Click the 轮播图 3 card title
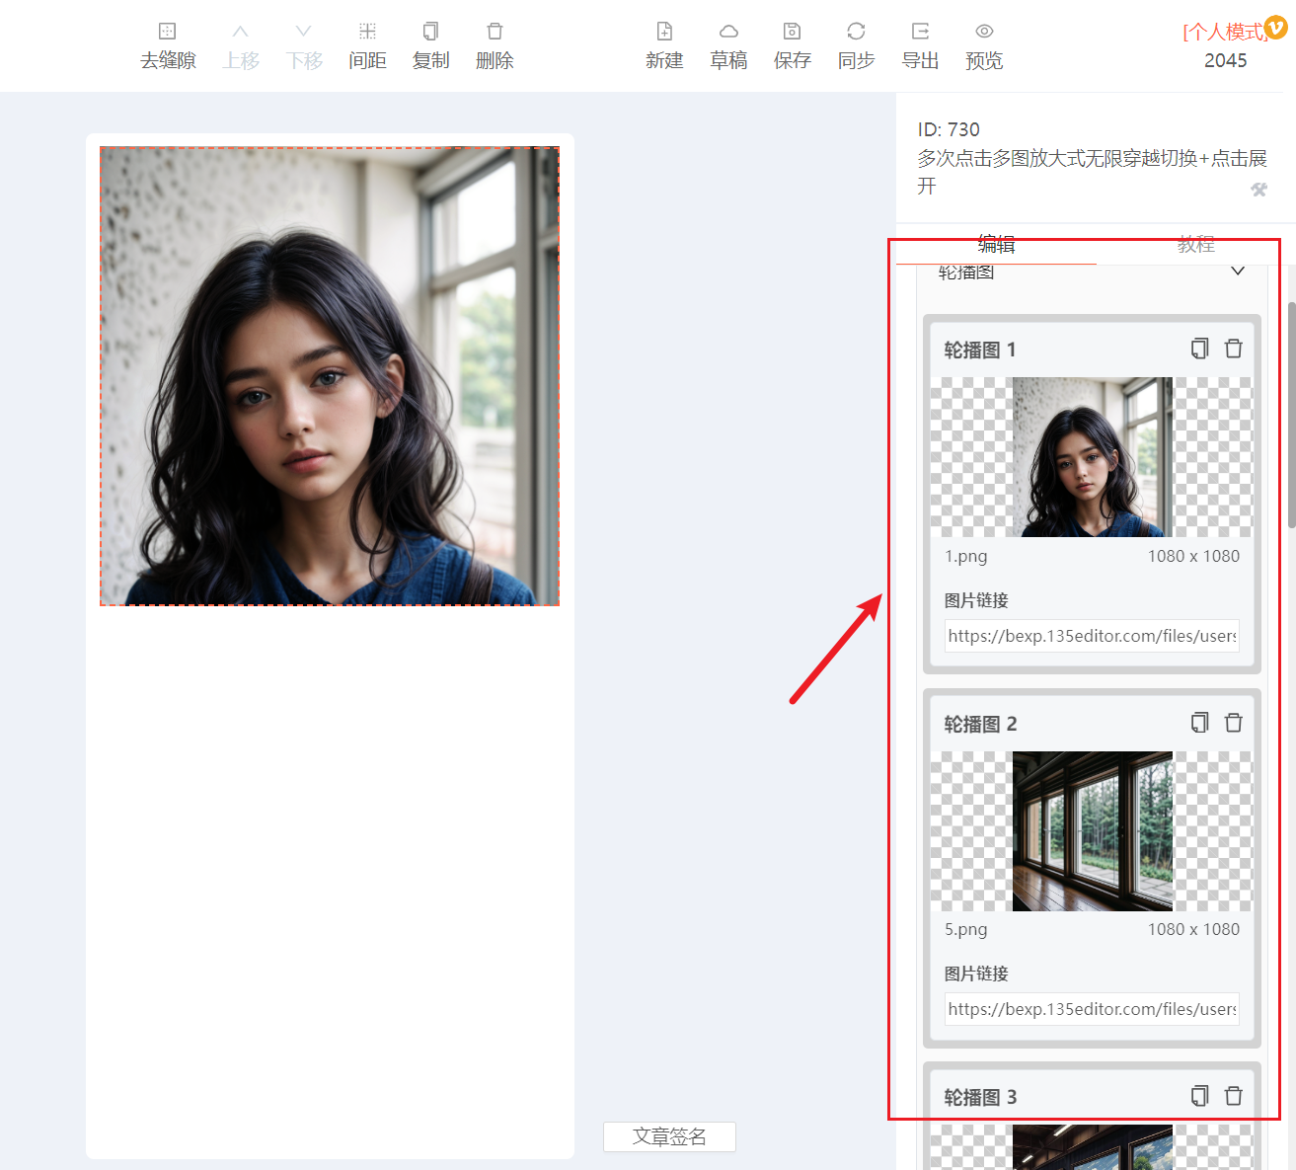The image size is (1296, 1170). [x=980, y=1097]
